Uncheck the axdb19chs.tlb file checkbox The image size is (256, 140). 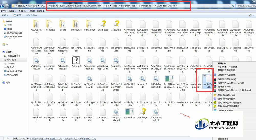[x=204, y=75]
